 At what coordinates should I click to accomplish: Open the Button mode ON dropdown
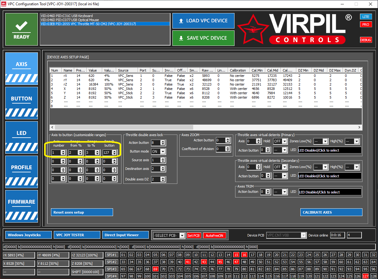(x=158, y=151)
